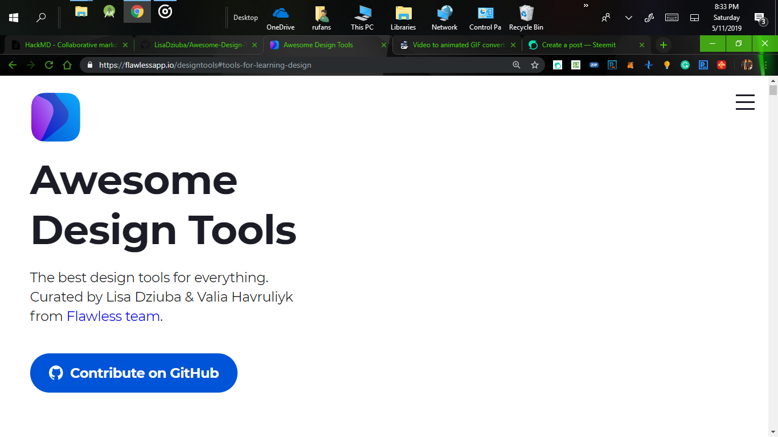Image resolution: width=778 pixels, height=437 pixels.
Task: Open OneDrive shortcut
Action: (281, 18)
